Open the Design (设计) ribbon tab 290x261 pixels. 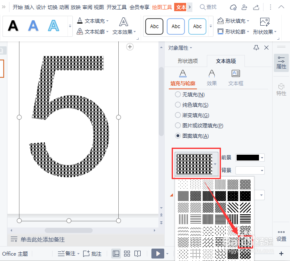point(41,7)
